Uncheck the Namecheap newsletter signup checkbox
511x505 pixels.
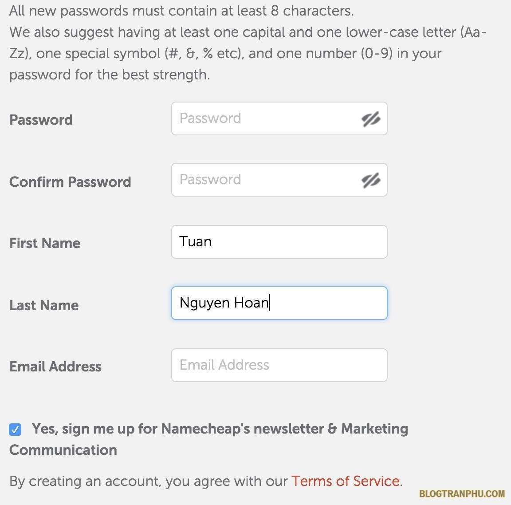[x=15, y=430]
